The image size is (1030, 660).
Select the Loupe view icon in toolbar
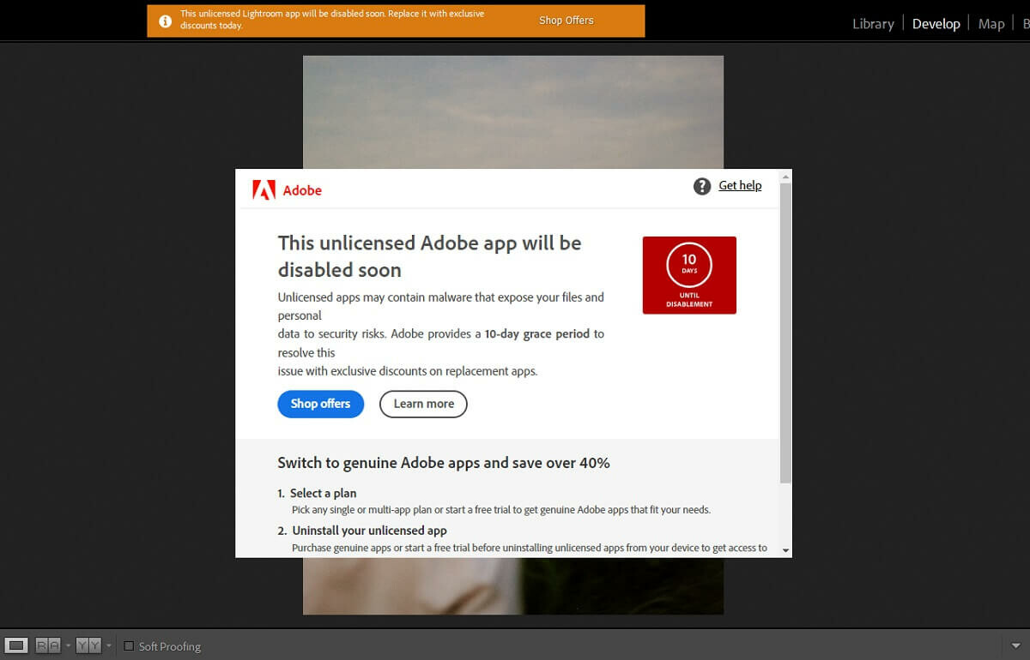tap(17, 645)
